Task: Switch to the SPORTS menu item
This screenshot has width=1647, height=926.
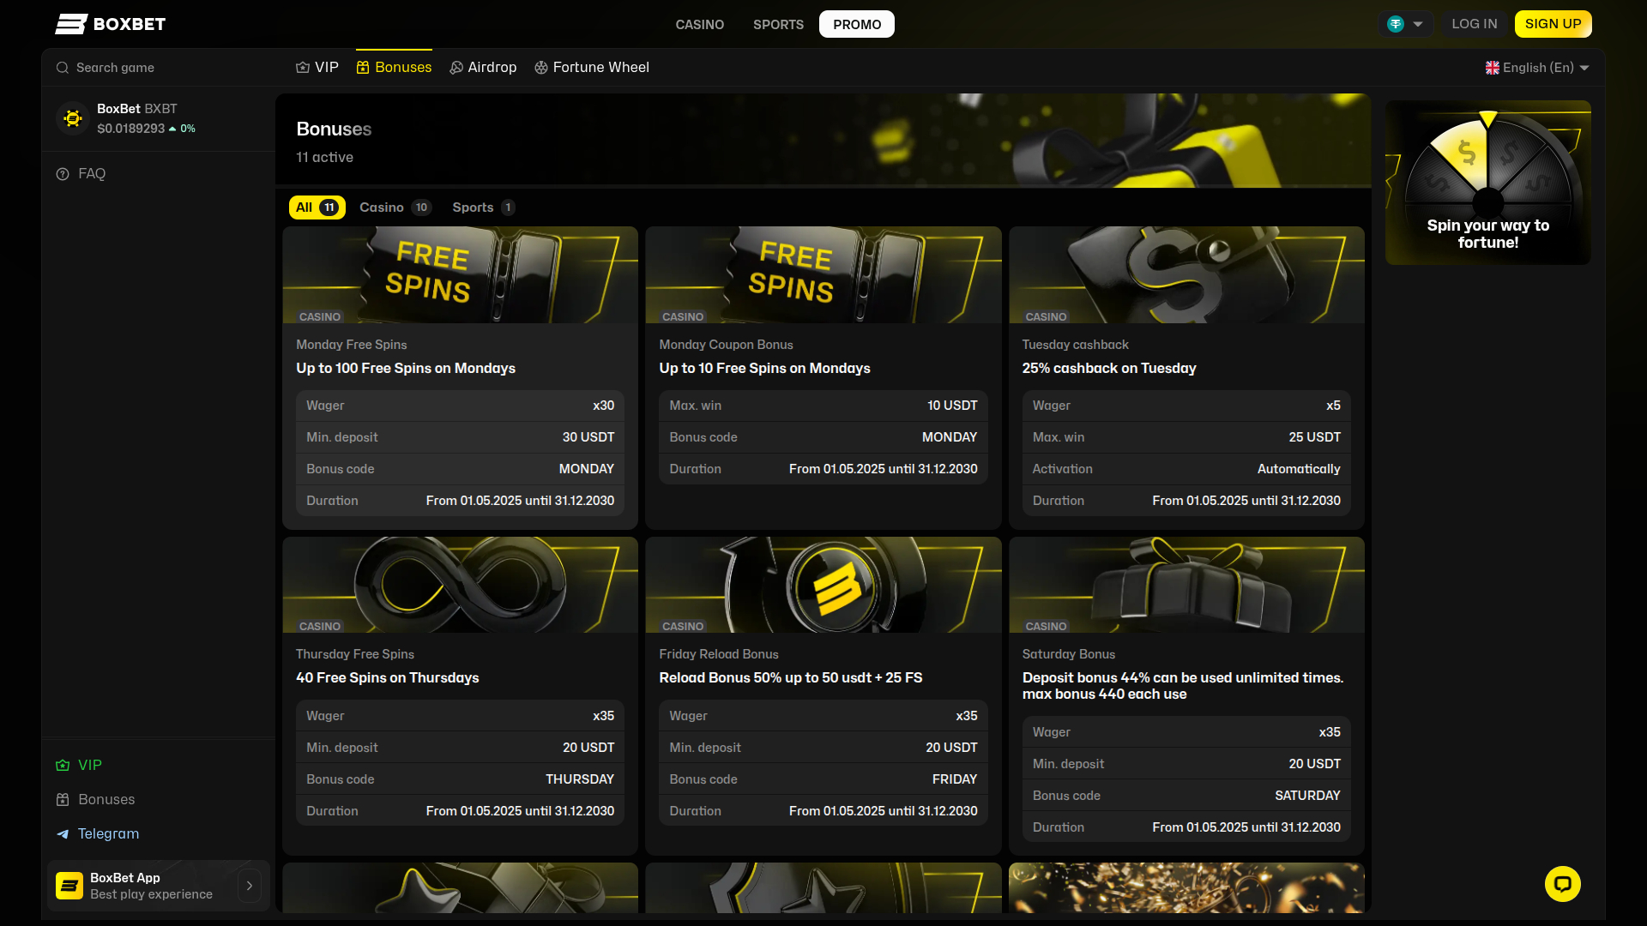Action: pyautogui.click(x=778, y=24)
